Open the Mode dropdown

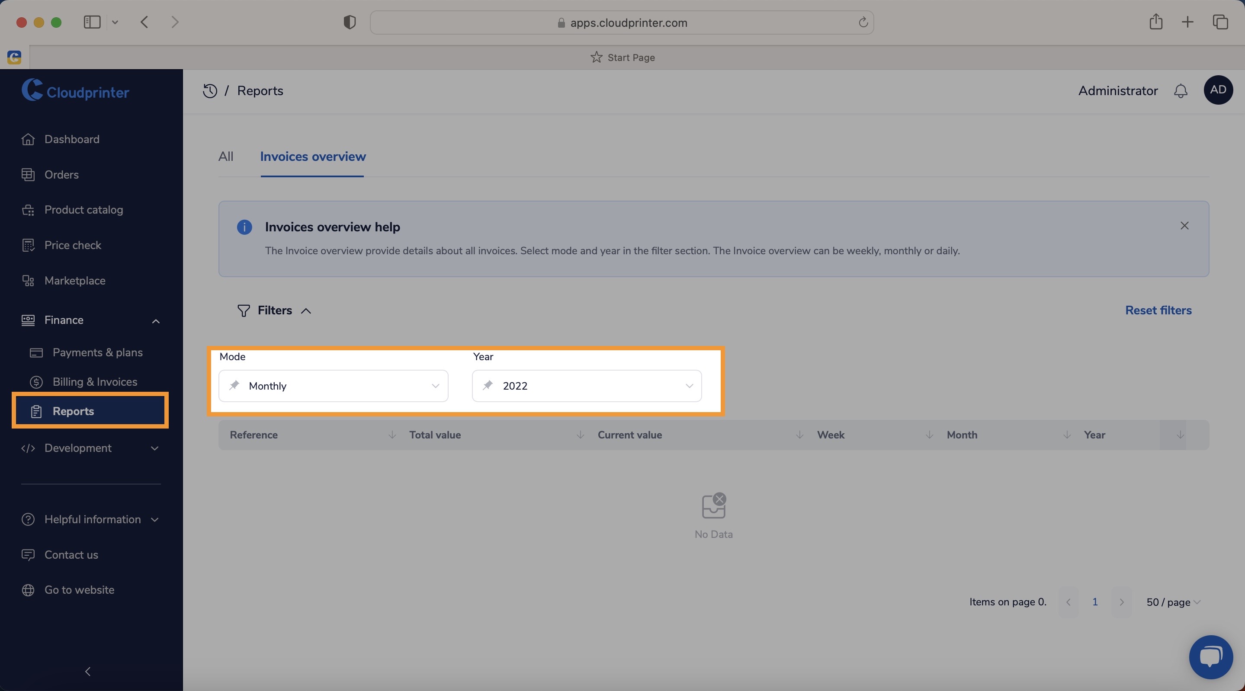(334, 386)
